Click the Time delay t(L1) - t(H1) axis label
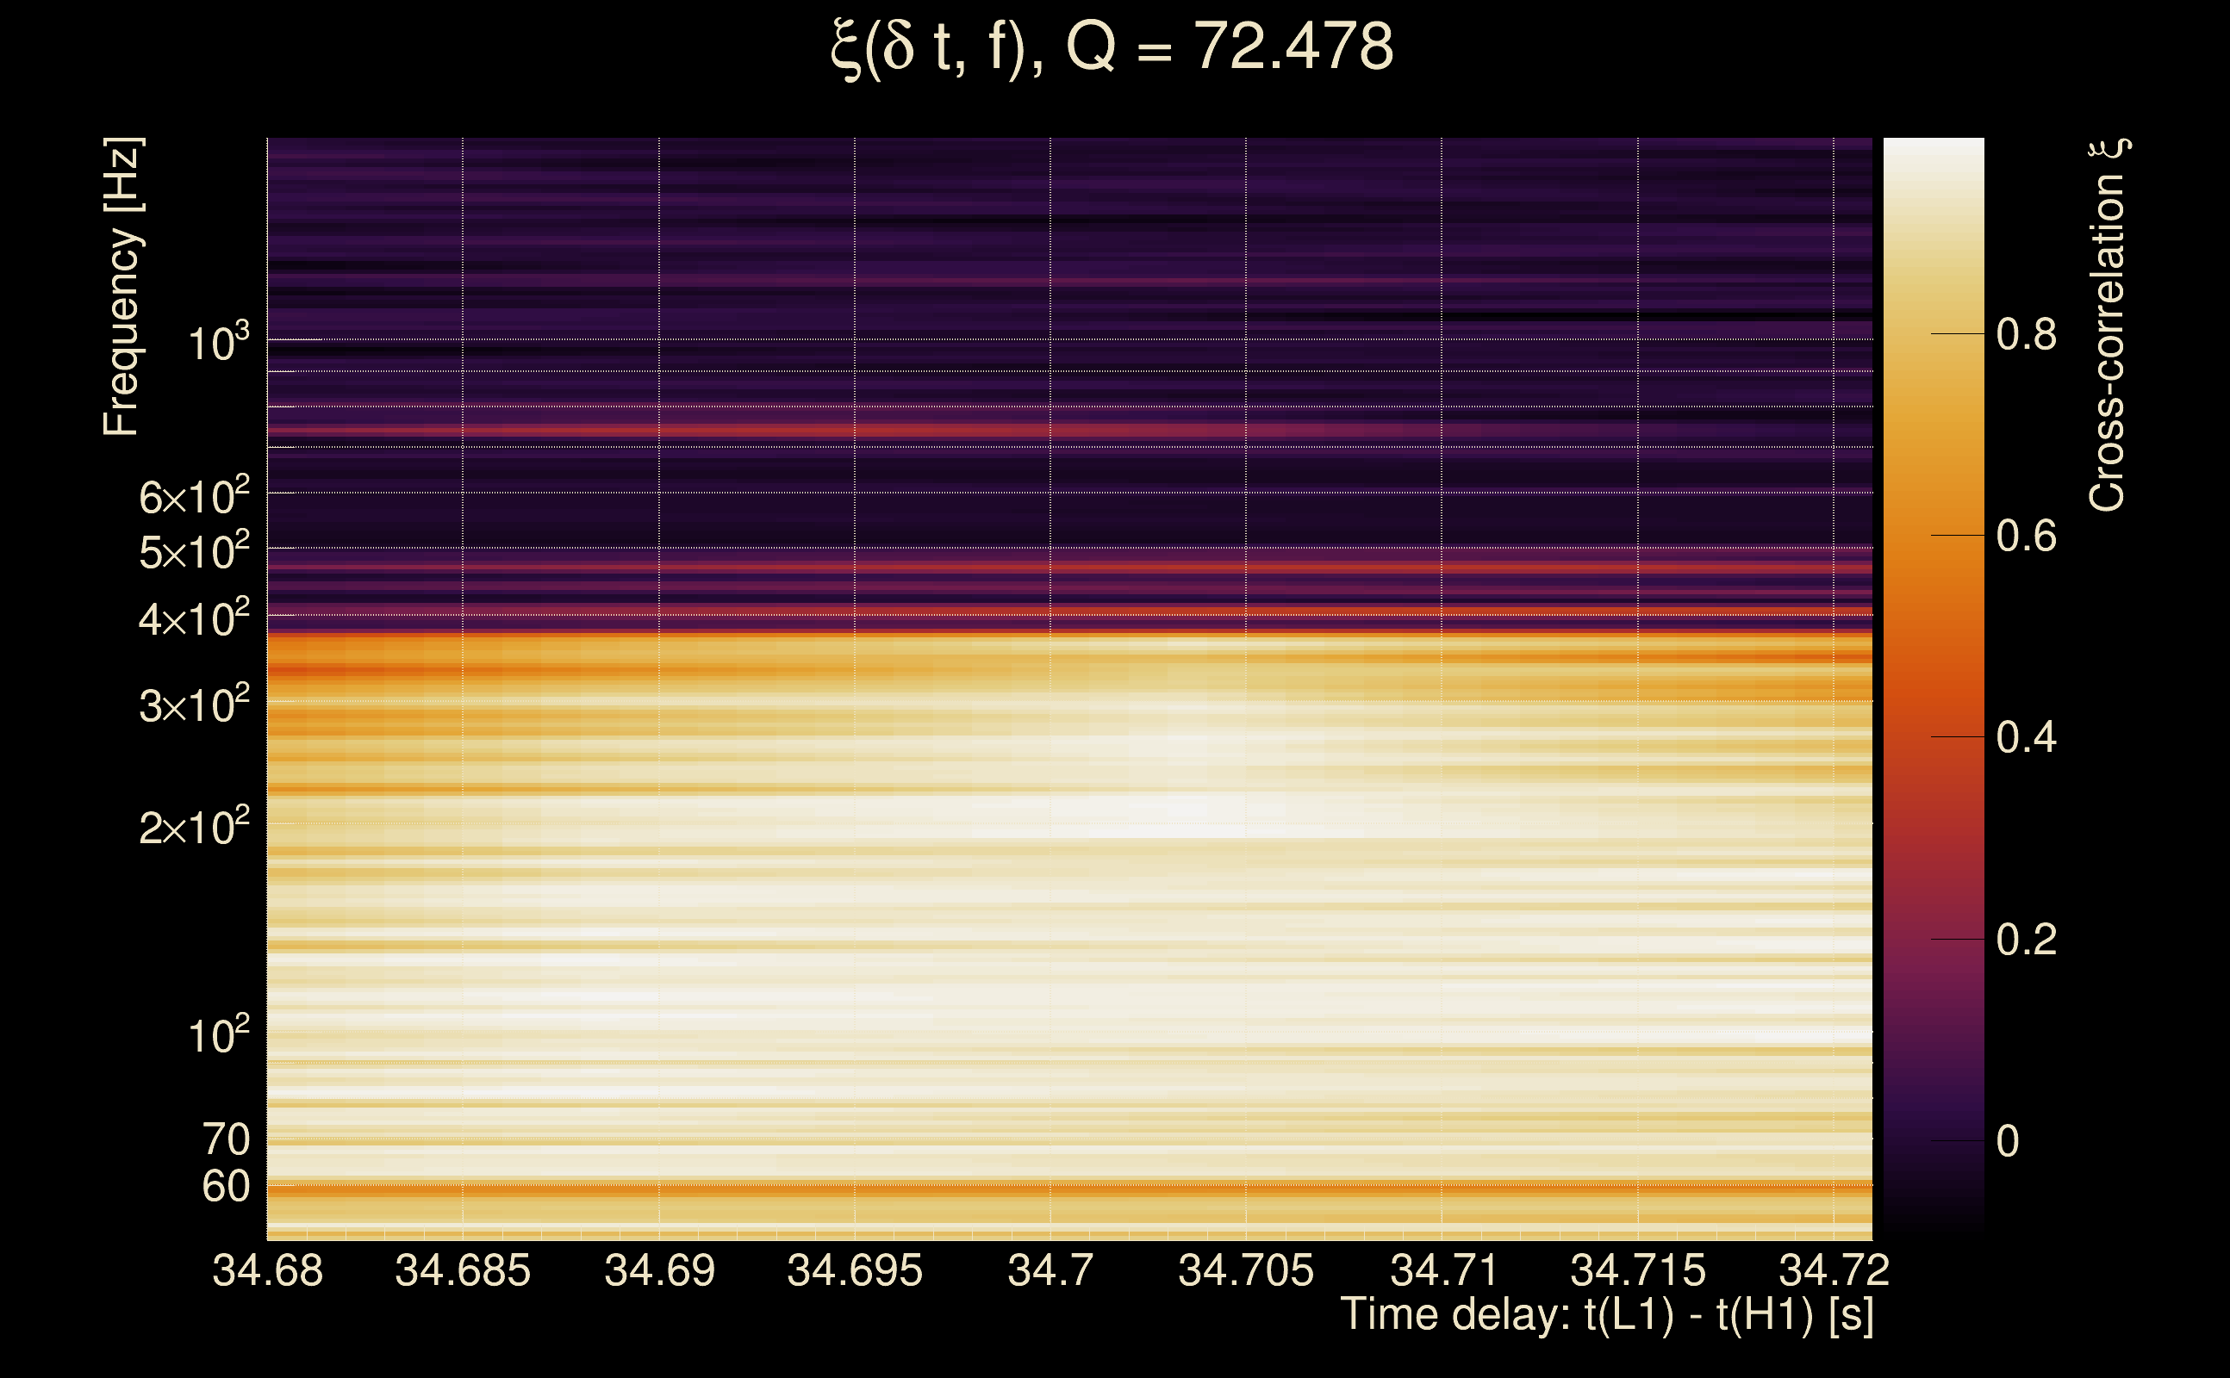 pyautogui.click(x=1606, y=1314)
